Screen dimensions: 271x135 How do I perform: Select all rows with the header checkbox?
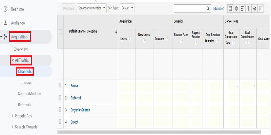[61, 32]
